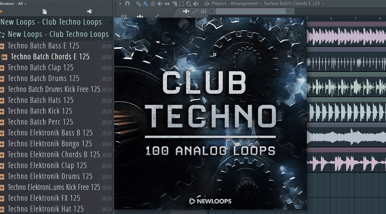Select the Zoom magnifier tool
Viewport: 386px width, 214px height.
pos(188,4)
